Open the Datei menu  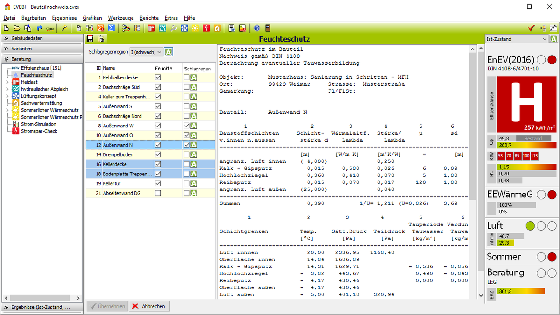pyautogui.click(x=9, y=18)
